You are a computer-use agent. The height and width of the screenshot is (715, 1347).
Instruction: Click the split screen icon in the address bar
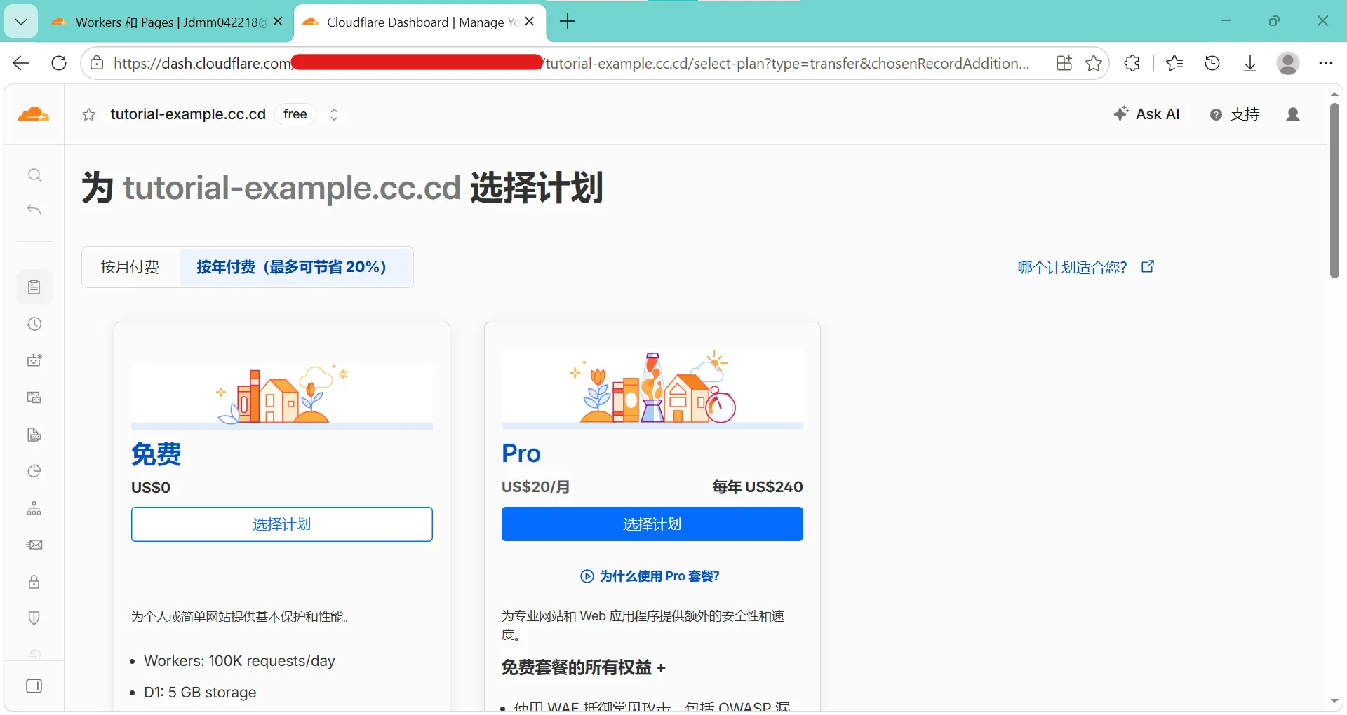1064,63
